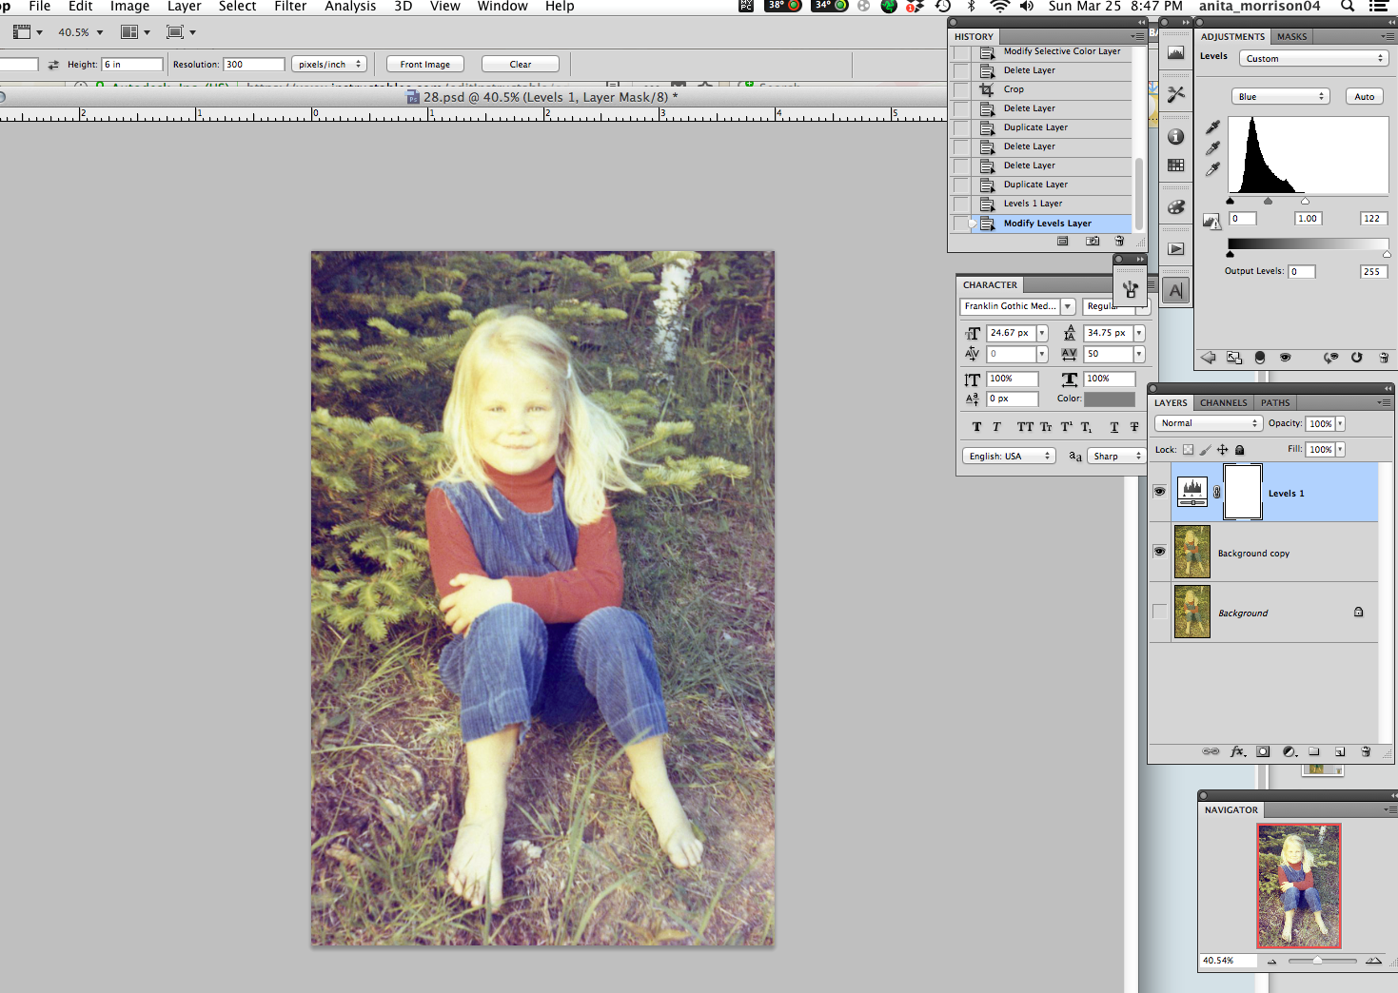Open the layer Opacity slider arrow
The image size is (1398, 993).
click(1340, 424)
